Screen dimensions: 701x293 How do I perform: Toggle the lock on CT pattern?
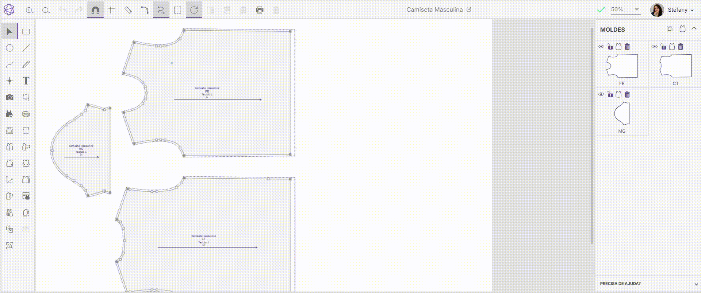(663, 47)
